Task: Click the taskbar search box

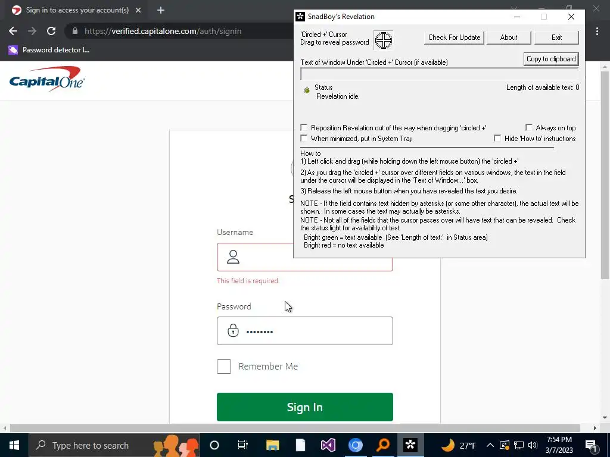Action: pyautogui.click(x=114, y=445)
